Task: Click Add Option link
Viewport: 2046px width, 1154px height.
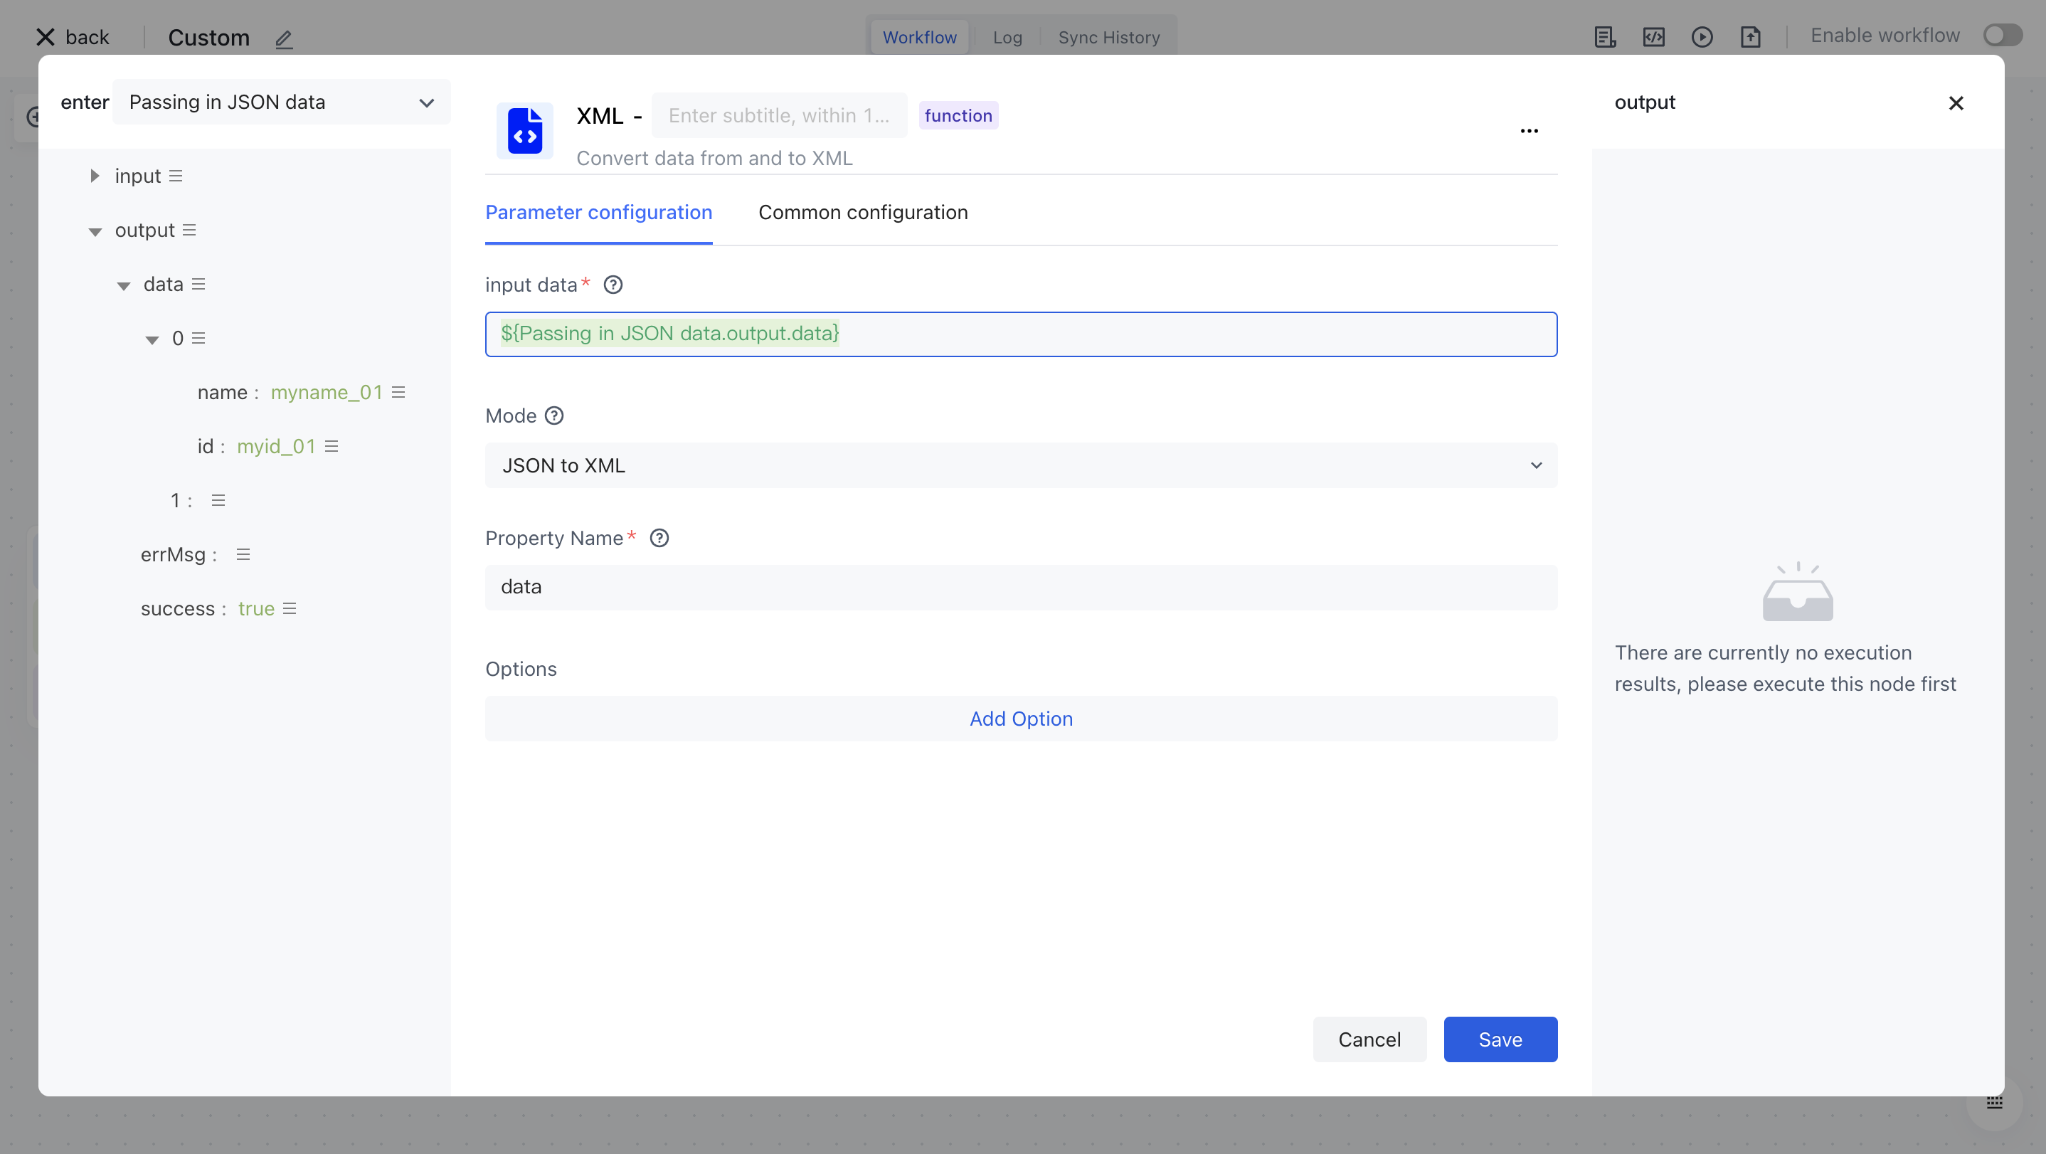Action: pos(1021,718)
